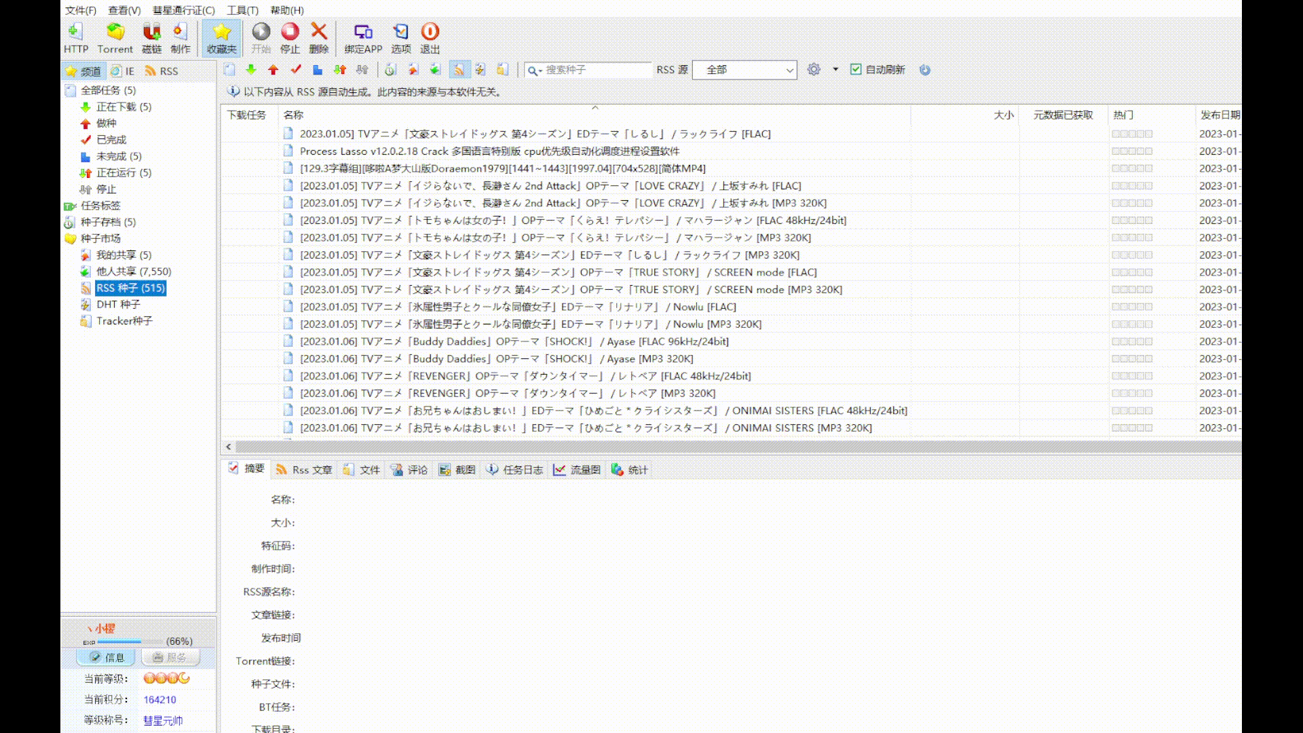Open the dropdown arrow beside the gear icon
Image resolution: width=1303 pixels, height=733 pixels.
(835, 69)
